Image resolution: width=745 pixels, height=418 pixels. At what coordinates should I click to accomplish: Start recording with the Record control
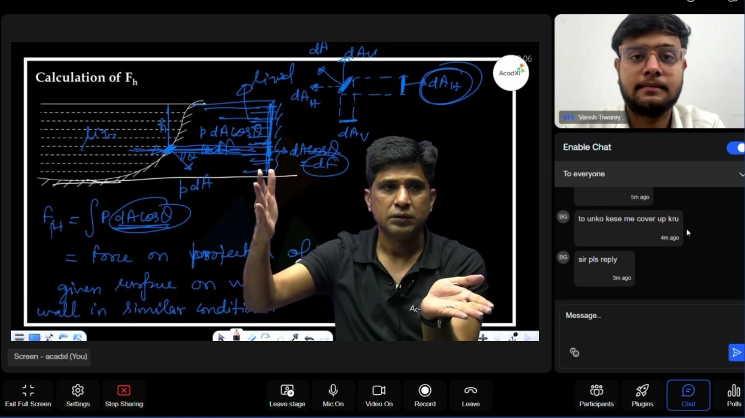coord(425,394)
